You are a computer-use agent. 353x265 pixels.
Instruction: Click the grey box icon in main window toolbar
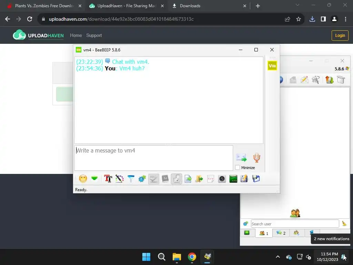coord(341,80)
